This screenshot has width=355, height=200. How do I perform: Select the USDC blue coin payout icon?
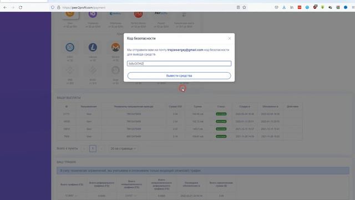(x=70, y=47)
